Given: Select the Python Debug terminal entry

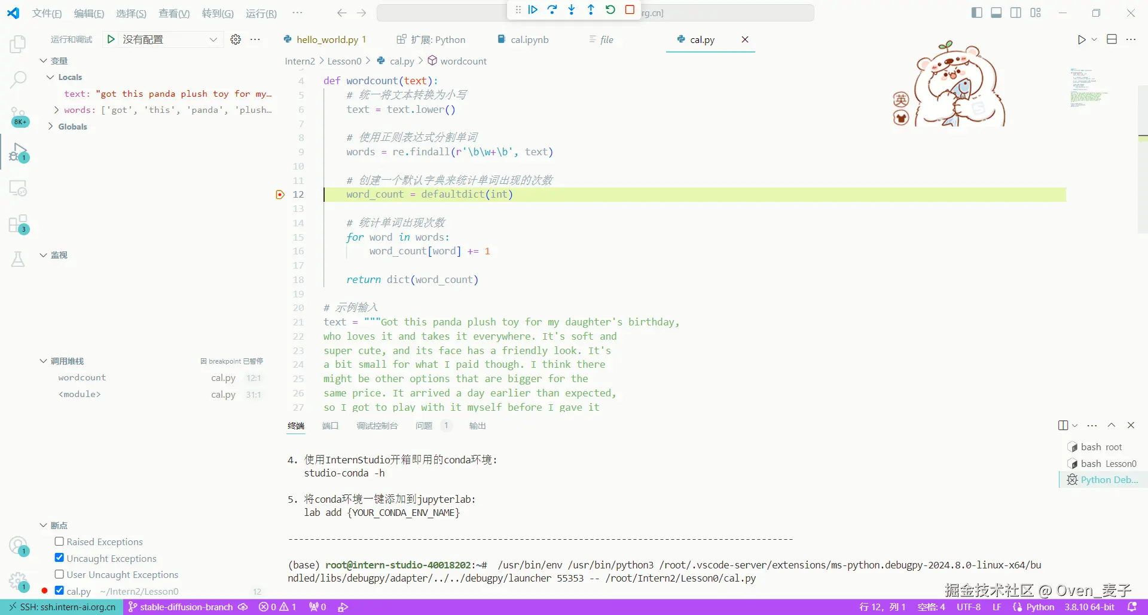Looking at the screenshot, I should click(x=1103, y=479).
